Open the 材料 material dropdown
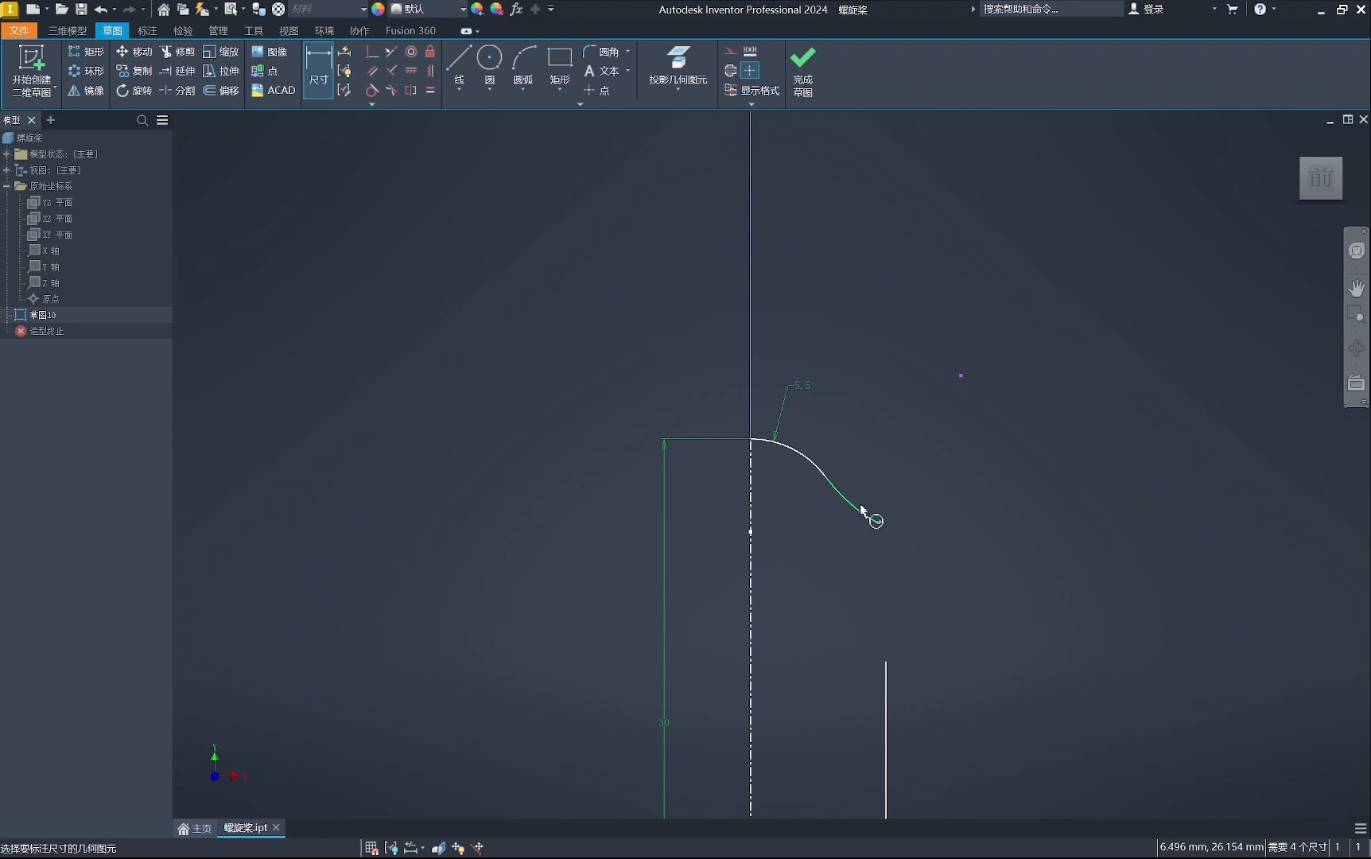1371x859 pixels. [x=328, y=10]
